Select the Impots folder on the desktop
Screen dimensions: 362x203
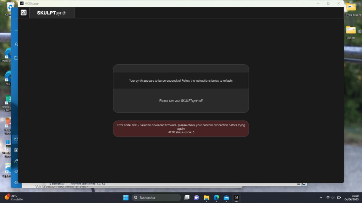coord(351,33)
